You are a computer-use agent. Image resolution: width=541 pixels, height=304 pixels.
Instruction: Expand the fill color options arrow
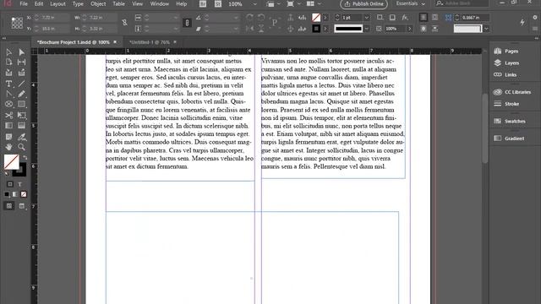325,17
